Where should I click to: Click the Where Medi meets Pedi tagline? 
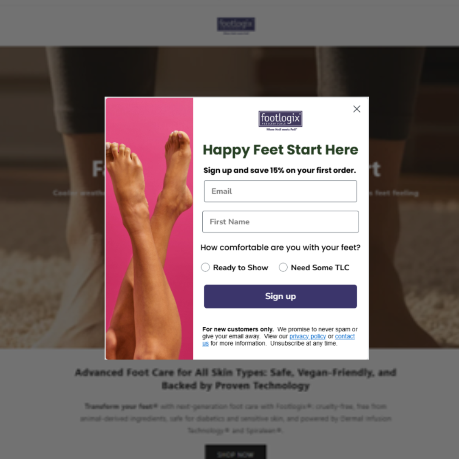[281, 129]
